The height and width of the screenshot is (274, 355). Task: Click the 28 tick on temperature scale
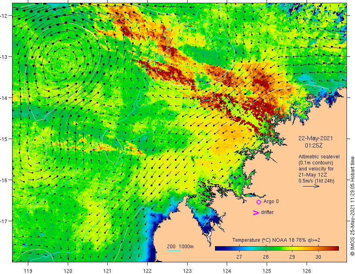(265, 257)
